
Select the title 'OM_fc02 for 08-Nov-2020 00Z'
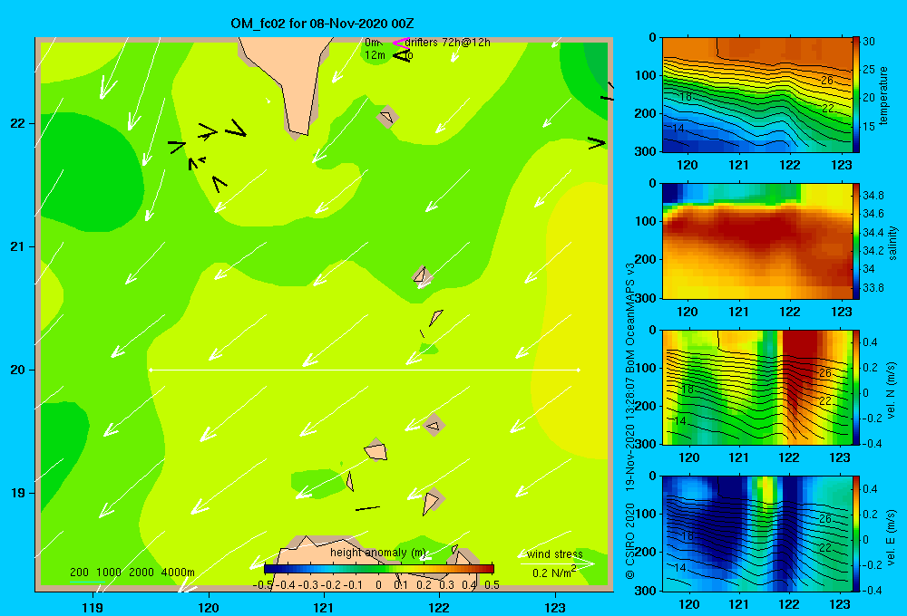click(322, 24)
